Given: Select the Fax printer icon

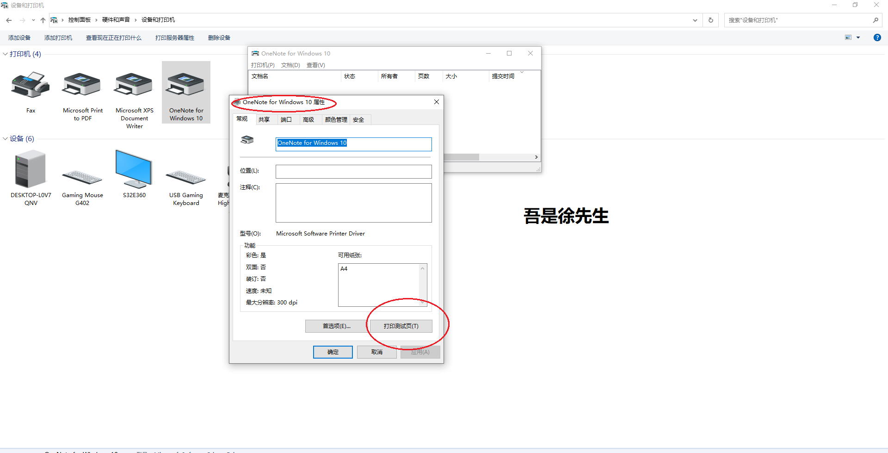Looking at the screenshot, I should tap(31, 85).
